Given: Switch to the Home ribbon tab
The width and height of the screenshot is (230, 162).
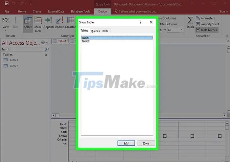Looking at the screenshot, I should tap(22, 12).
